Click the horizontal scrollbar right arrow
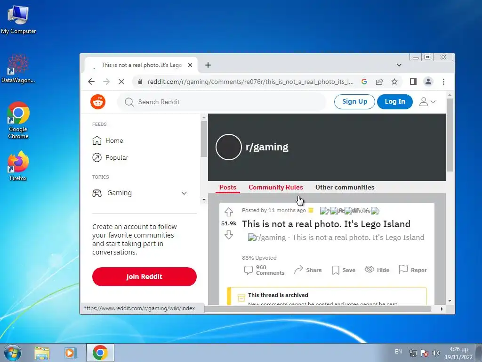 (442, 308)
